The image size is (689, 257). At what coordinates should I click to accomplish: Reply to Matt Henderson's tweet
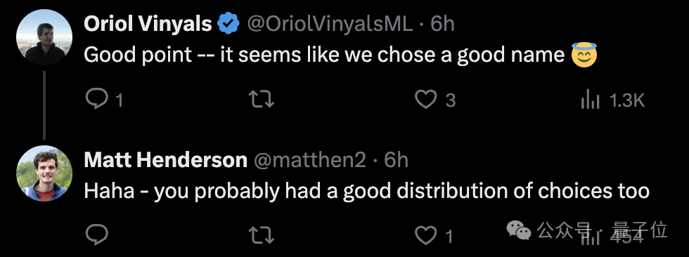[97, 236]
